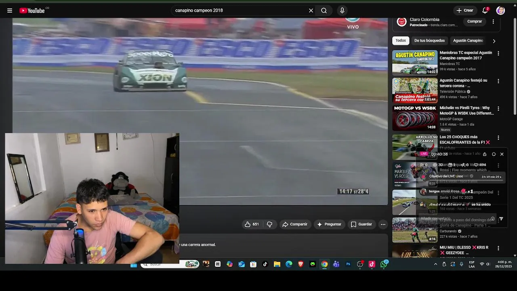Click the viewers eye count in overlay
Viewport: 517px width, 291px height.
pyautogui.click(x=438, y=165)
